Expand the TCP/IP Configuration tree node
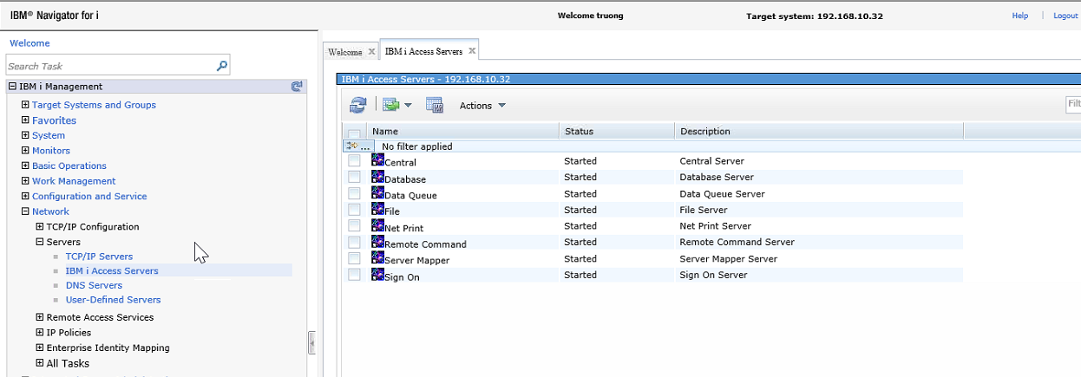The height and width of the screenshot is (377, 1081). coord(40,227)
